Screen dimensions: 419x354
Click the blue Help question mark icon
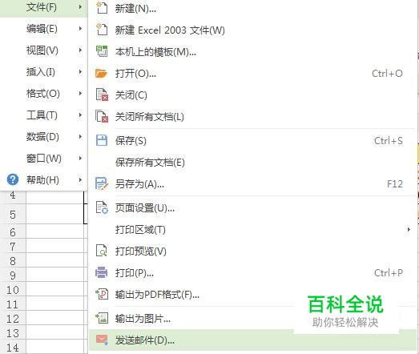click(x=13, y=179)
